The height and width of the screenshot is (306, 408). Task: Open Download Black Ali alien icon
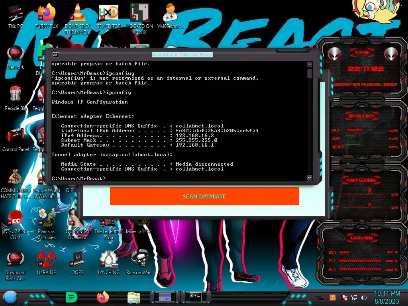pos(16,266)
